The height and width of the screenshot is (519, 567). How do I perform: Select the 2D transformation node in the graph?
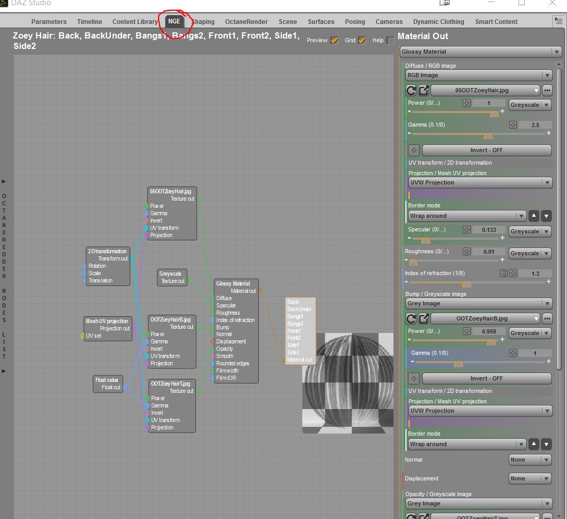pyautogui.click(x=108, y=266)
